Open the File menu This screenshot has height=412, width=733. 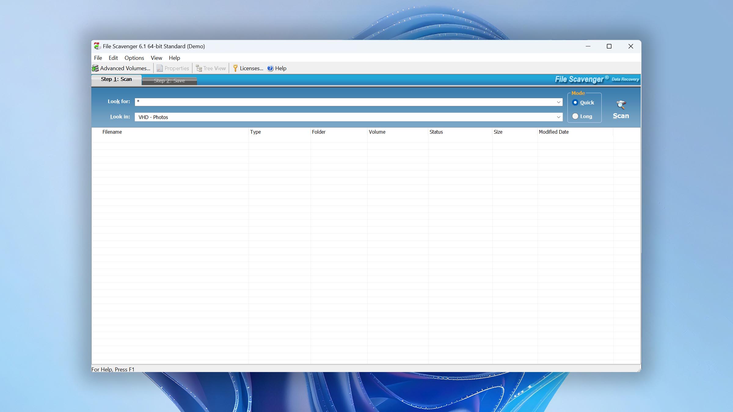pyautogui.click(x=98, y=58)
